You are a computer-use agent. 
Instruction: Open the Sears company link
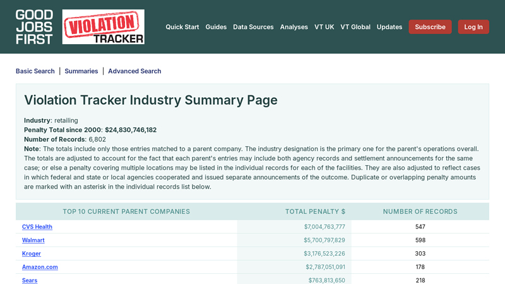(x=30, y=280)
